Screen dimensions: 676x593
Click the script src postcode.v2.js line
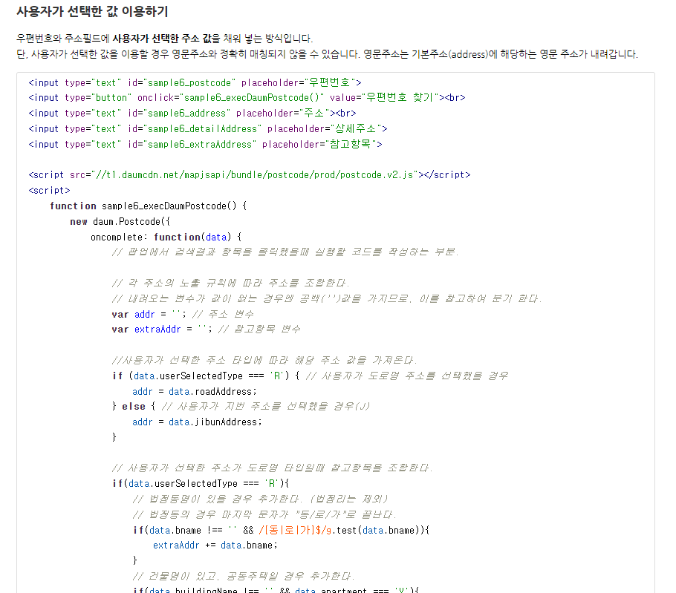tap(250, 175)
